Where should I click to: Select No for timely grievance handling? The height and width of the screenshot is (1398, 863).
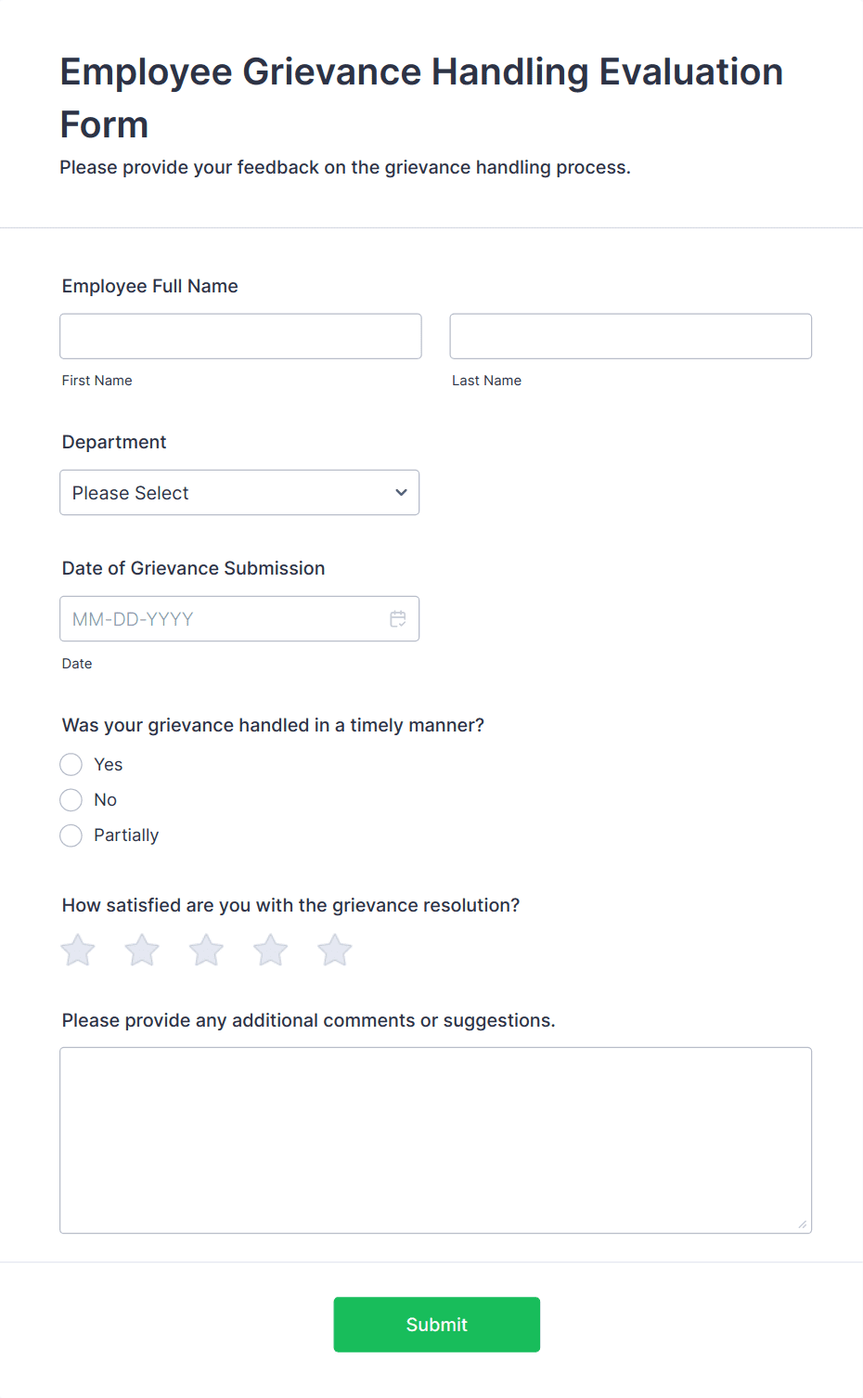click(71, 799)
